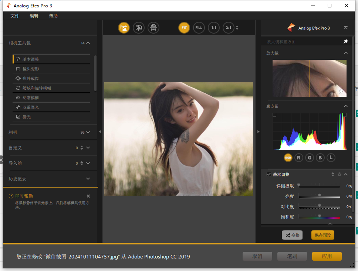
Task: Select 双重曝光 tool
Action: point(51,107)
